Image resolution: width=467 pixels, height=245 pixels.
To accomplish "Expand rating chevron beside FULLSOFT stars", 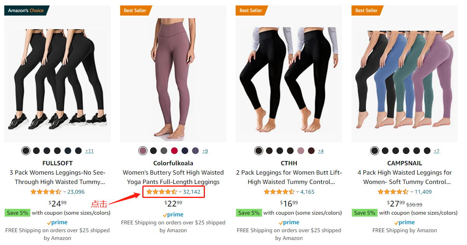I will click(64, 192).
